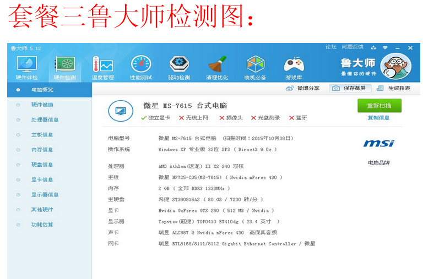The width and height of the screenshot is (423, 279).
Task: Click the 鲁大师 mascot avatar
Action: coord(396,67)
